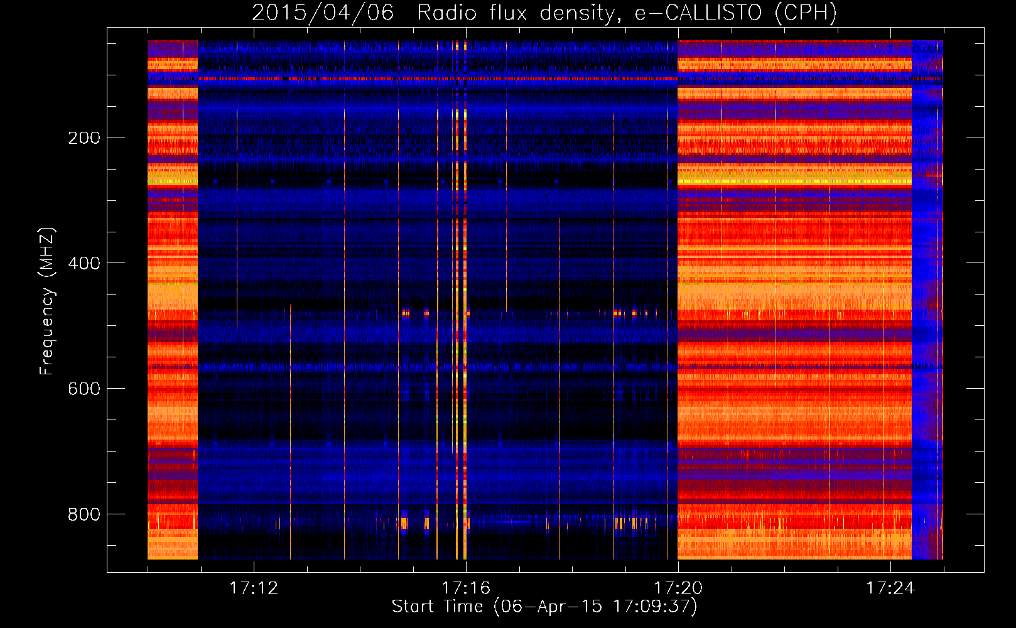Click the 600 frequency tick label
The width and height of the screenshot is (1016, 628).
point(84,389)
